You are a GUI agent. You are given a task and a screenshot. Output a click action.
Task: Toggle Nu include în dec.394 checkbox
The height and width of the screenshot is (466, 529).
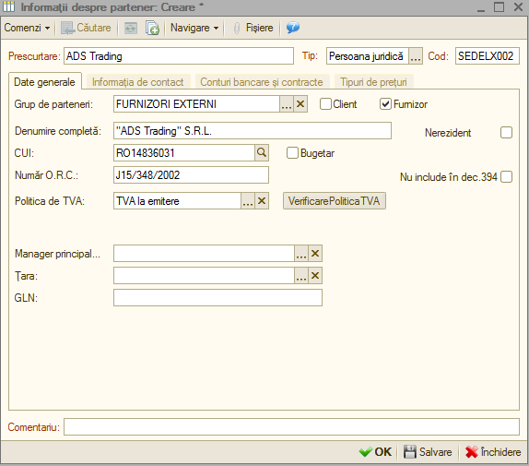506,176
